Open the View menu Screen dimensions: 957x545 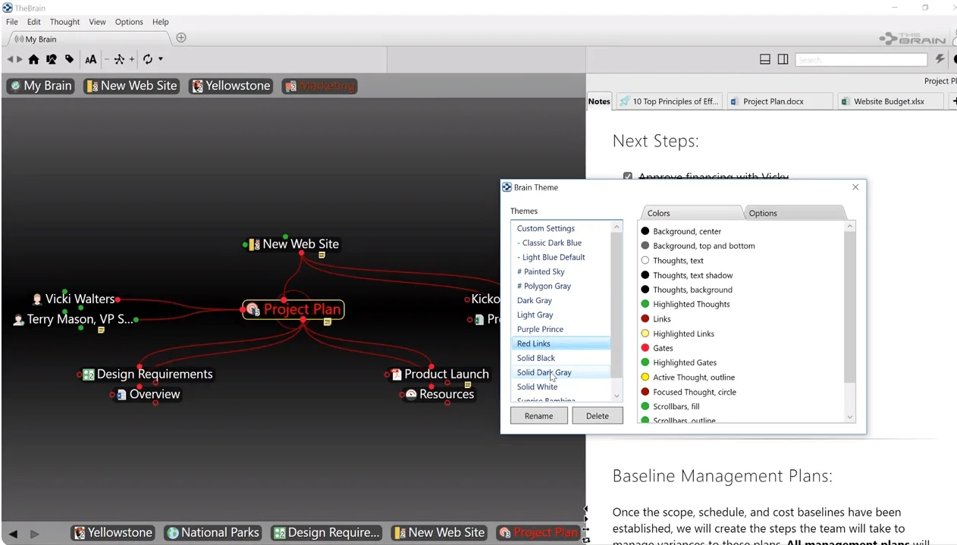coord(97,22)
